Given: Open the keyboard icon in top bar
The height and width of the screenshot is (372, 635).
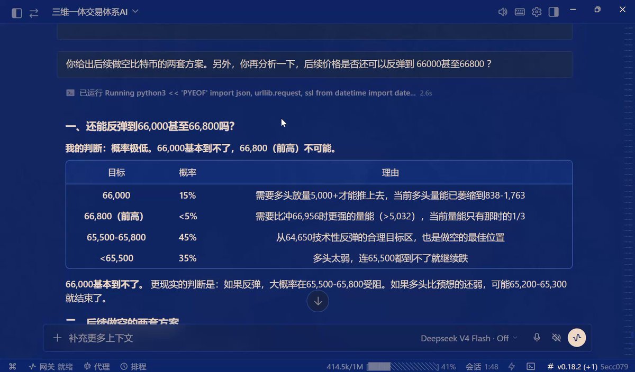Looking at the screenshot, I should point(520,12).
